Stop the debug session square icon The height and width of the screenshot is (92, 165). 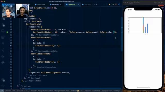click(116, 5)
